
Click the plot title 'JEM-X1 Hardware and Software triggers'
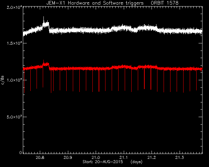pos(95,3)
